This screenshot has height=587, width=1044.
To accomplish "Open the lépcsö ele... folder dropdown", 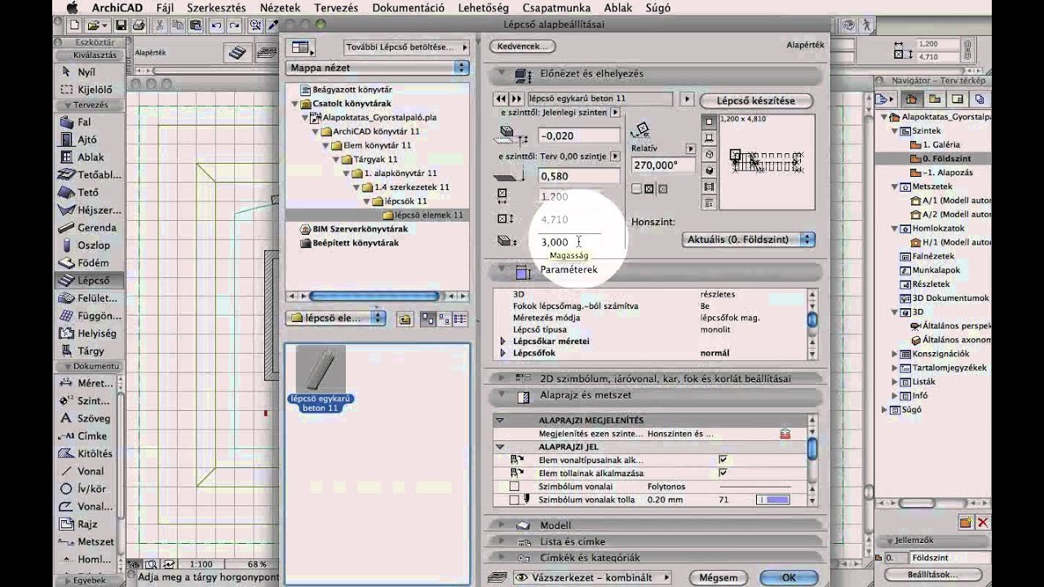I will coord(335,318).
